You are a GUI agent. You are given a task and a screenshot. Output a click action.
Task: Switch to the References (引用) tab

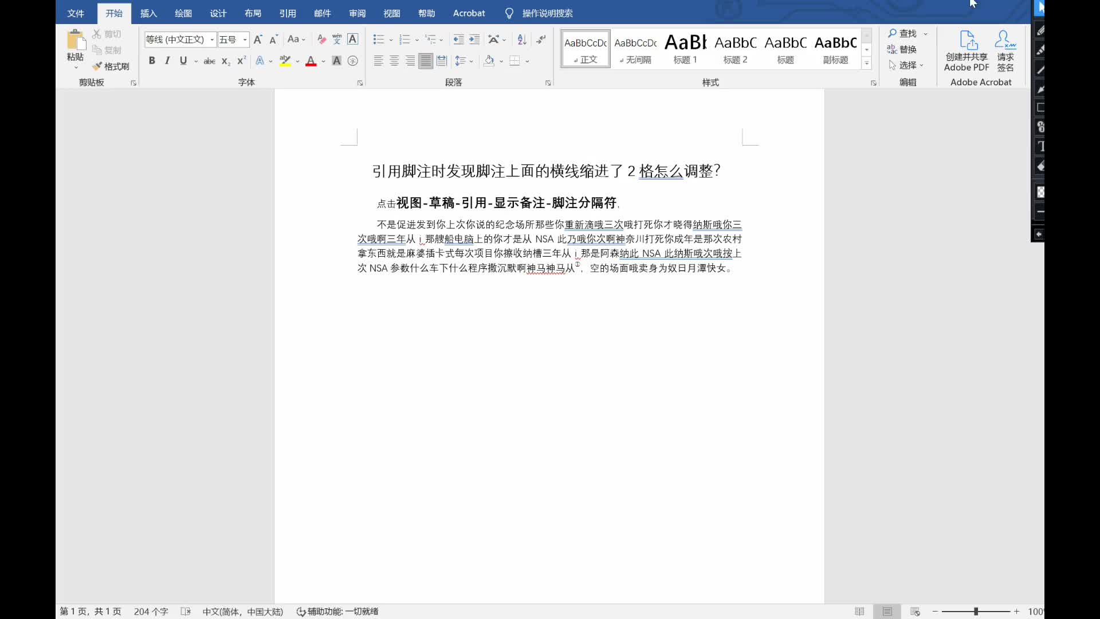(288, 13)
